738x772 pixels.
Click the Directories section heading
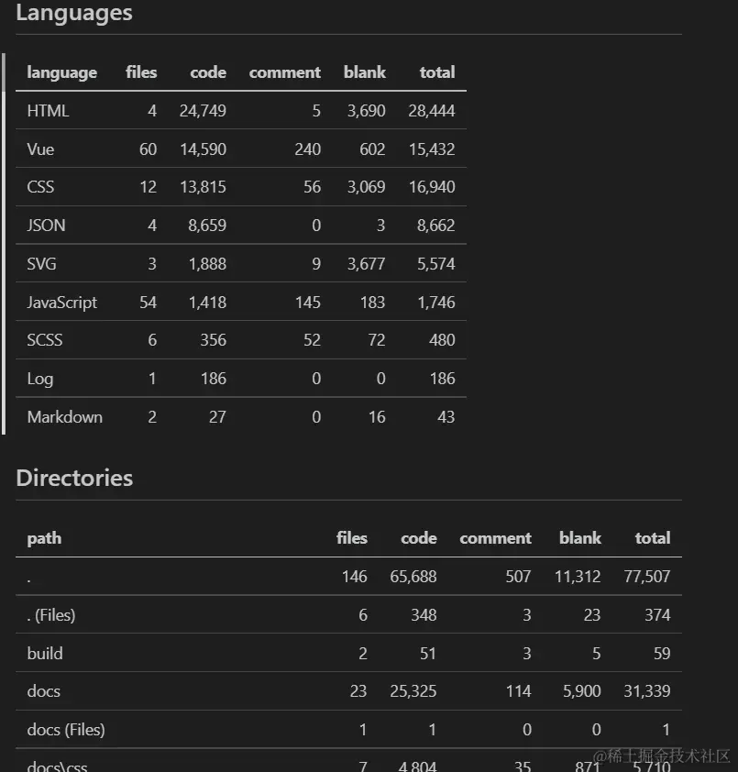point(74,478)
